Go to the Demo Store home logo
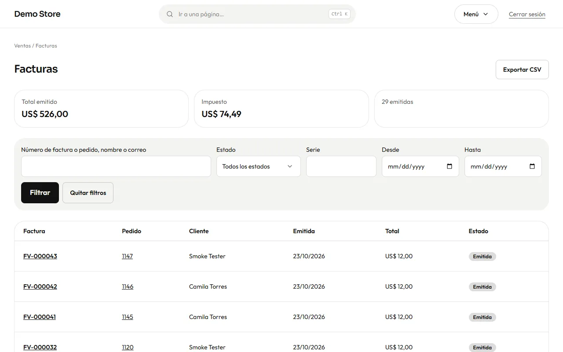Image resolution: width=563 pixels, height=352 pixels. pos(37,14)
